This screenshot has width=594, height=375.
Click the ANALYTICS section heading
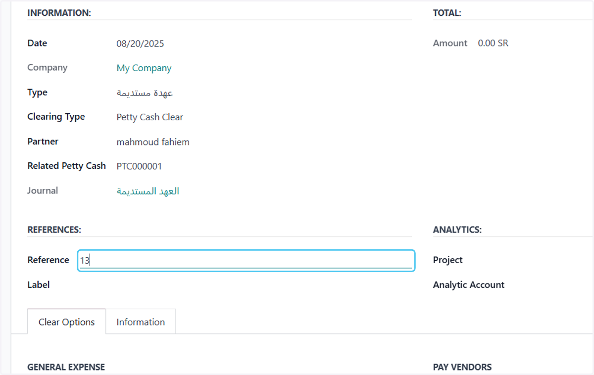click(x=457, y=230)
